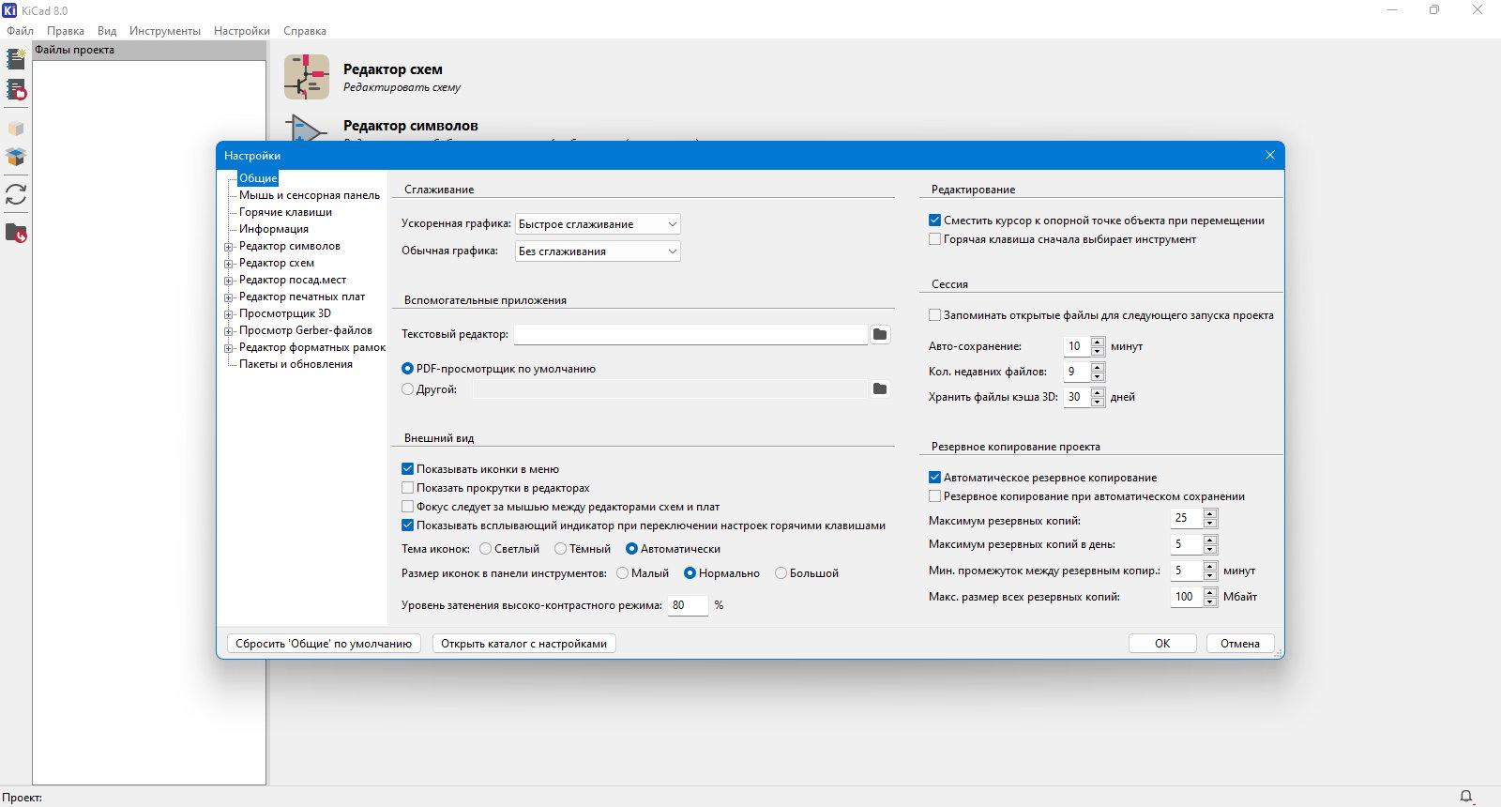
Task: Click the 'Текстовый редактор' path field
Action: 690,334
